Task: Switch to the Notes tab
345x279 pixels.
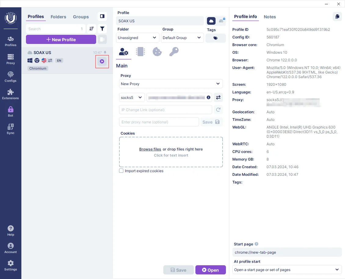Action: 270,17
